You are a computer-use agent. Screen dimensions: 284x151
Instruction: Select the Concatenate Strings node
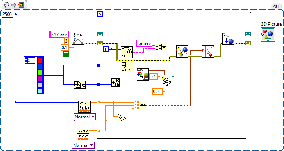(161, 47)
